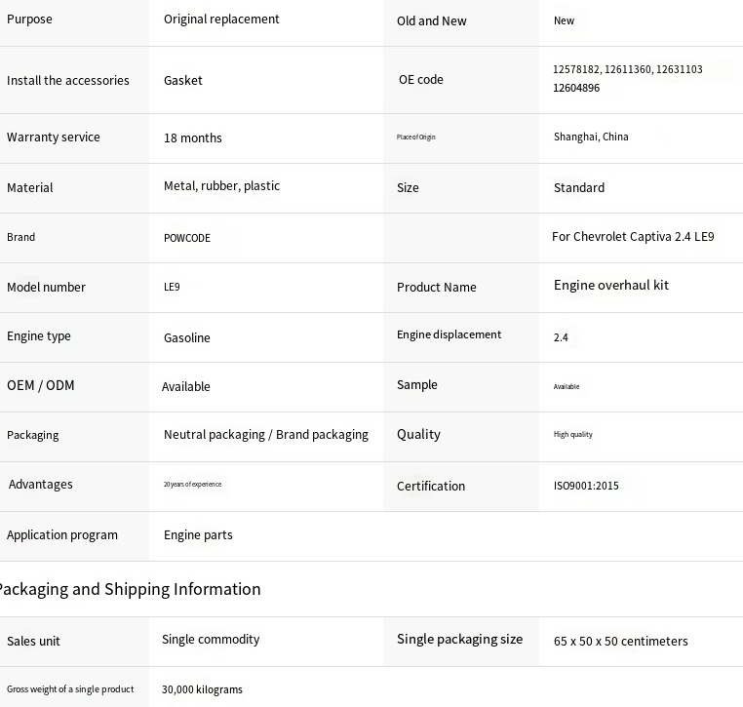Click the '30,000 kilograms' gross weight value

[202, 690]
